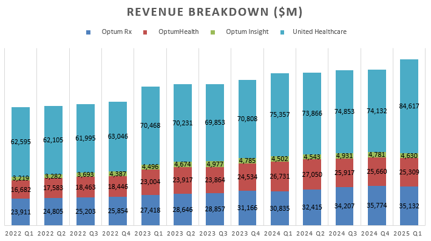
Task: Select the United Healthcare legend label
Action: pos(319,32)
